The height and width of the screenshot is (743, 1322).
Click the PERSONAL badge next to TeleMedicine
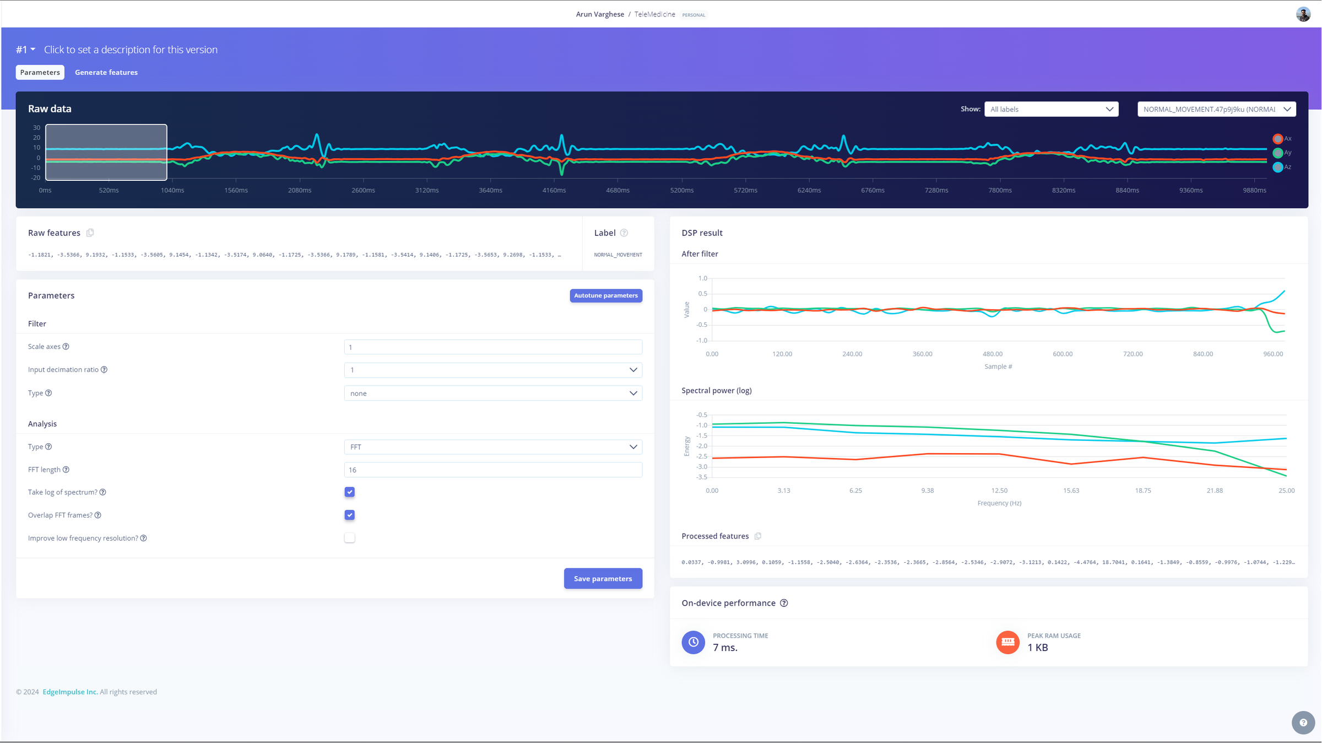tap(693, 15)
